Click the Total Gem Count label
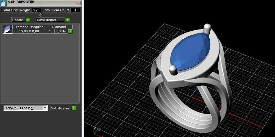 point(56,10)
